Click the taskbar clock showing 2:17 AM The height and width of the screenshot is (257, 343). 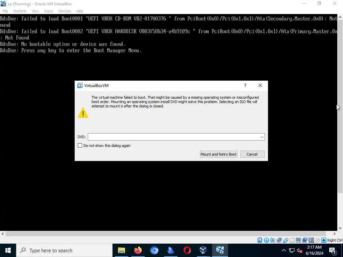[314, 250]
